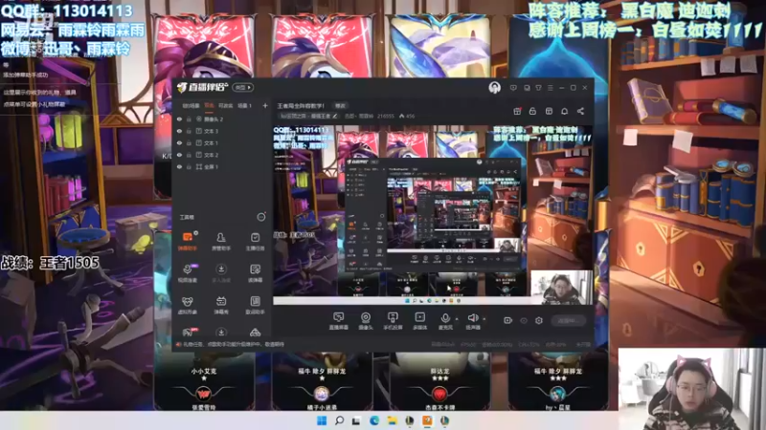Open the hamburger menu in title bar
Screen dimensions: 766x430
click(550, 88)
